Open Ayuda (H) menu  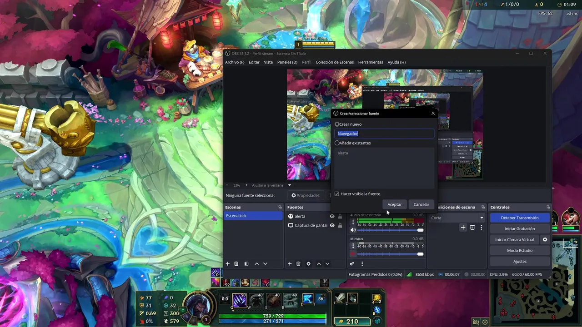tap(396, 62)
